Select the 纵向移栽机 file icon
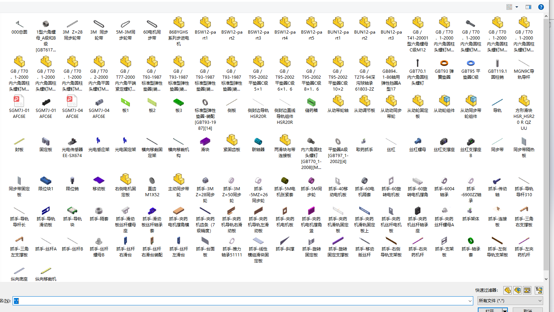Image resolution: width=554 pixels, height=312 pixels. (46, 271)
